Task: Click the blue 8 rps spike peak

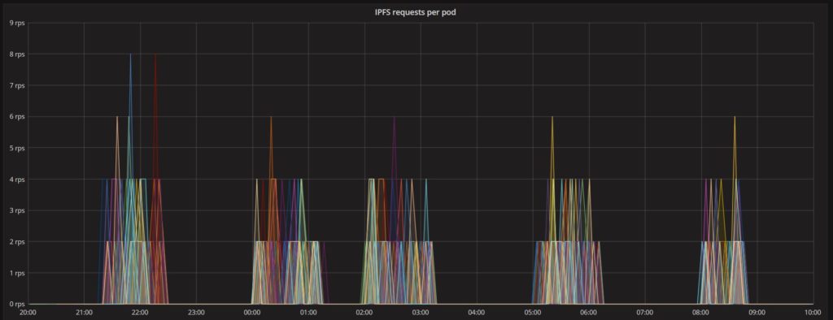Action: click(x=131, y=54)
